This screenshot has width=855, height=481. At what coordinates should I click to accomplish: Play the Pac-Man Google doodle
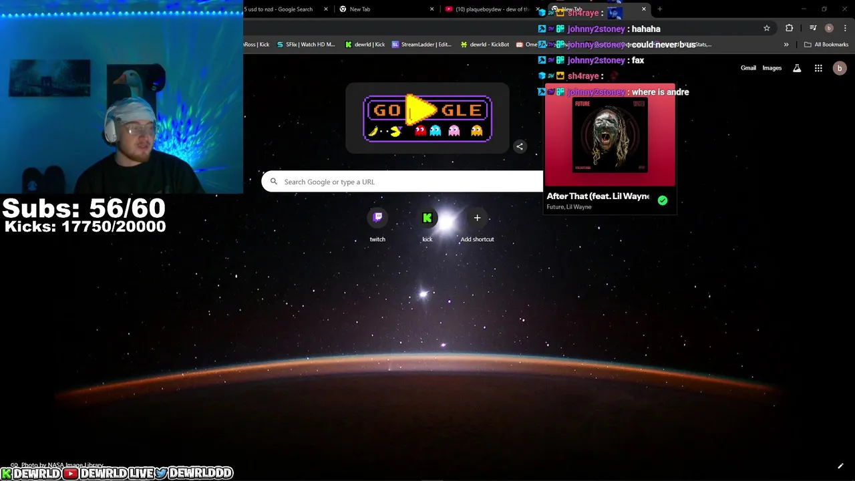tap(421, 110)
